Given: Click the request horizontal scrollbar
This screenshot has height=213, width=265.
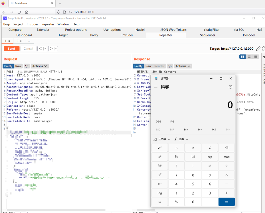Looking at the screenshot, I should [x=56, y=210].
